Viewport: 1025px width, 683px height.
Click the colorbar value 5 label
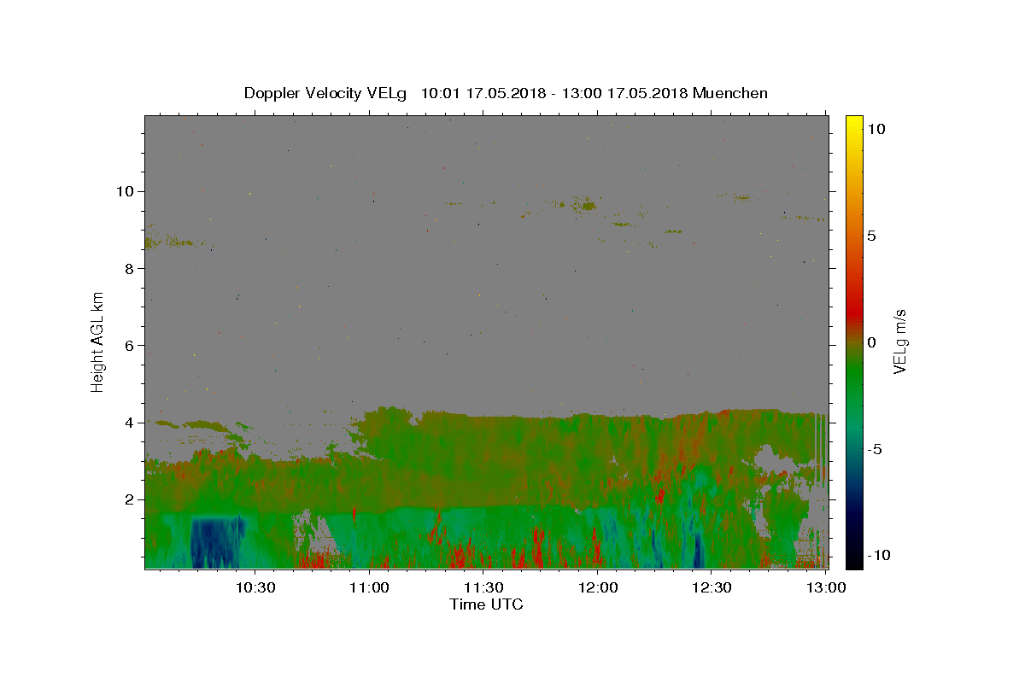point(872,236)
